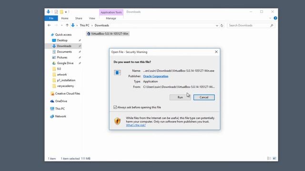
Task: Click the New folder quick access icon
Action: (61, 12)
